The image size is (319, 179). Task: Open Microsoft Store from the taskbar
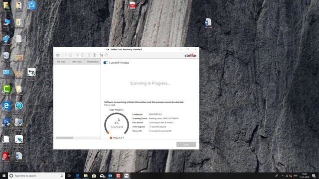[94, 176]
